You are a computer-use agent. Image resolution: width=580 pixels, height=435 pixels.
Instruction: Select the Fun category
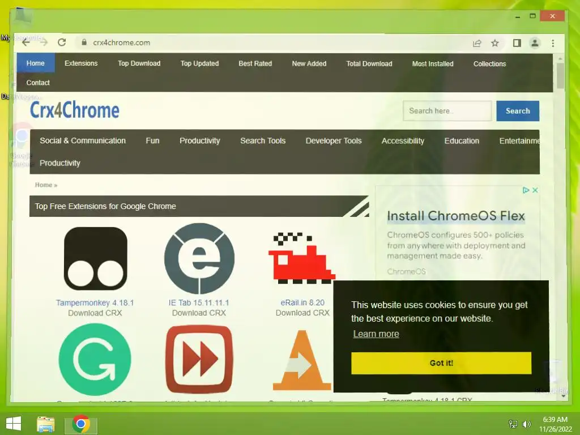tap(152, 140)
